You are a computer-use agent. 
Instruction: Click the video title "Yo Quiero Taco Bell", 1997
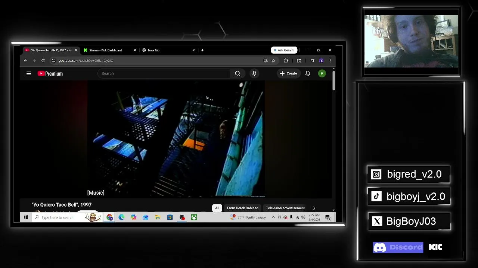[62, 205]
